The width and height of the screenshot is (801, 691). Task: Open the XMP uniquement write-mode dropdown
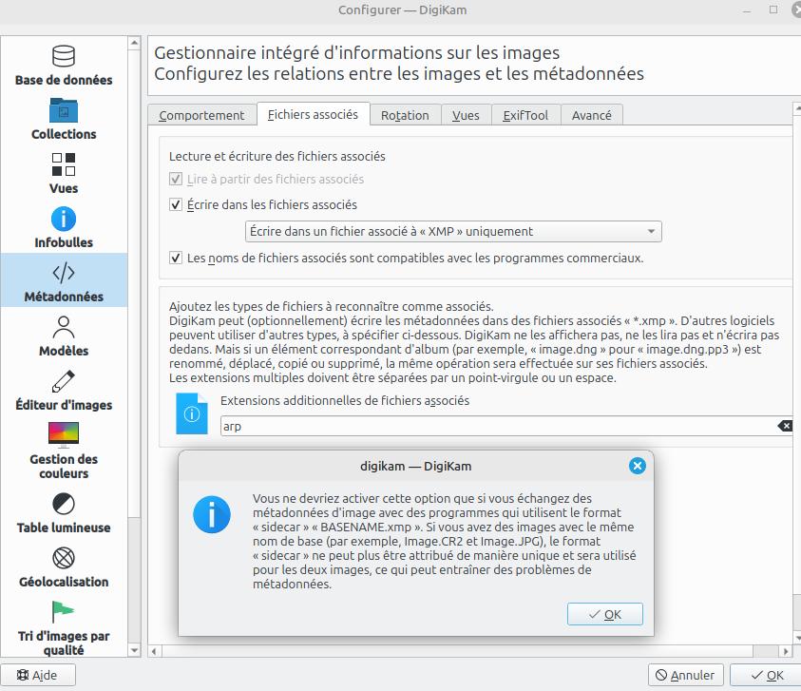pyautogui.click(x=453, y=232)
